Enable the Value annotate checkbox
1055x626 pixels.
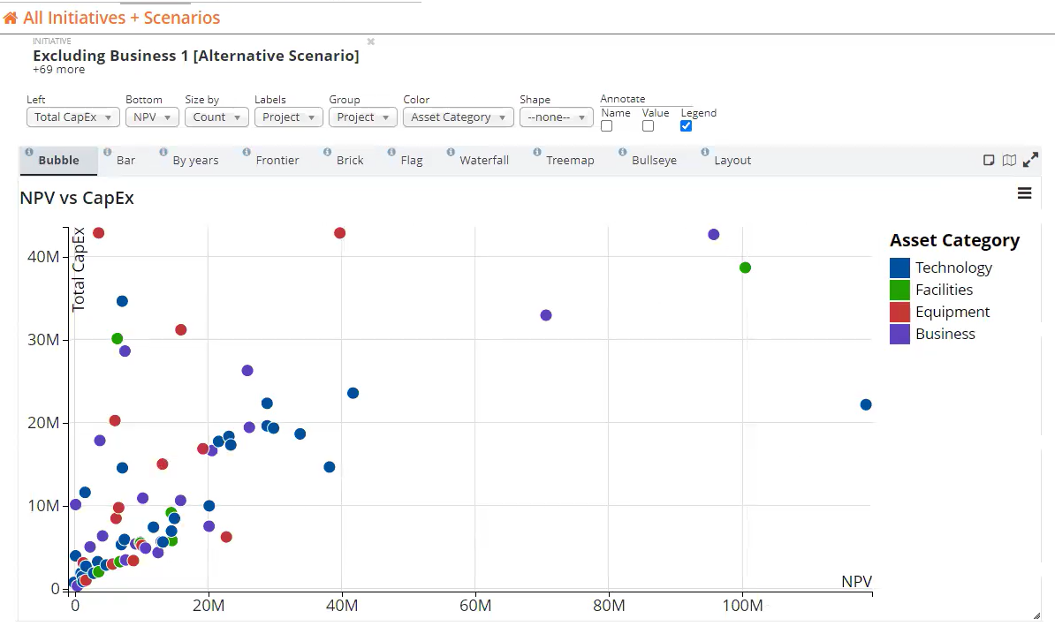pos(649,125)
